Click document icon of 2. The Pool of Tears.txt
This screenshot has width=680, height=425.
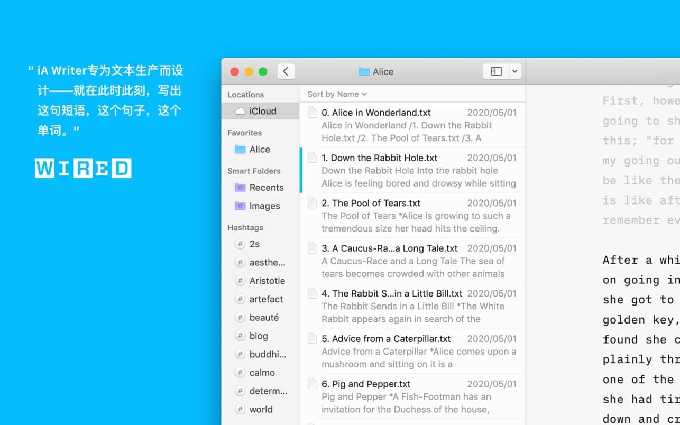coord(313,202)
